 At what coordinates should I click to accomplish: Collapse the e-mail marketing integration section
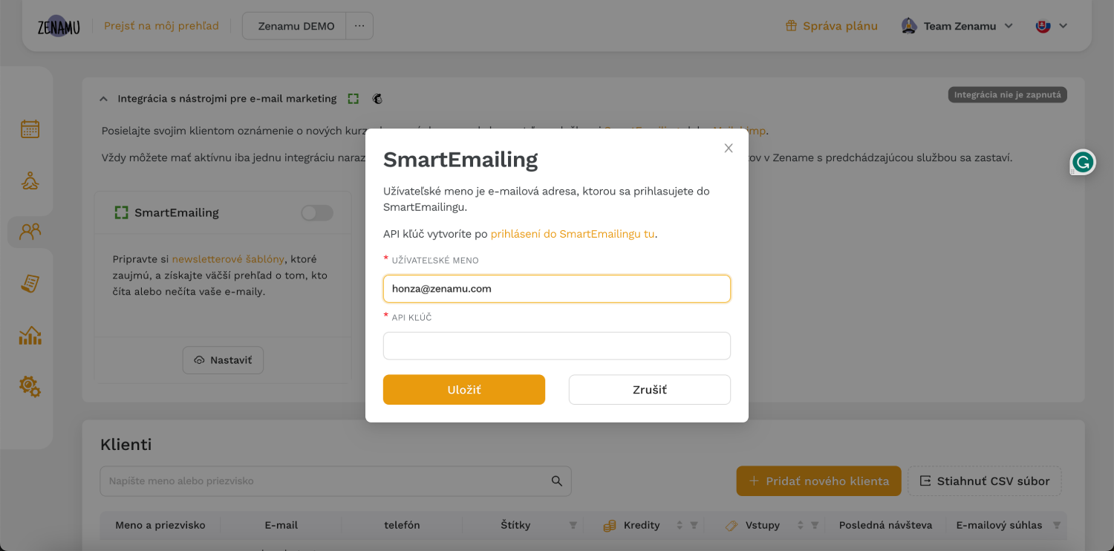tap(103, 99)
